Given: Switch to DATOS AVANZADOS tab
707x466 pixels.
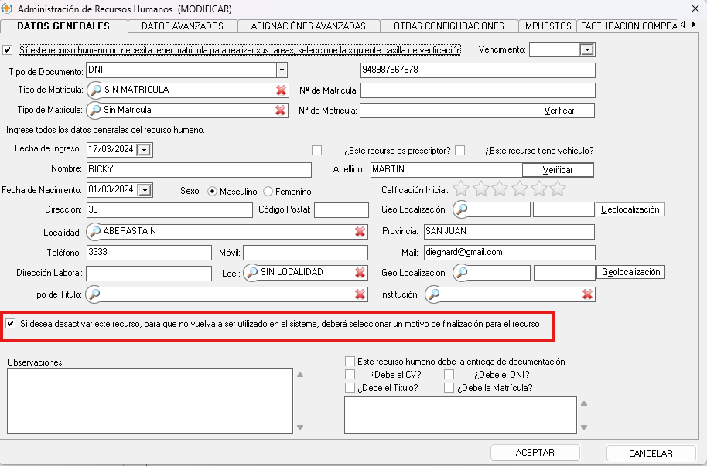Looking at the screenshot, I should tap(183, 26).
